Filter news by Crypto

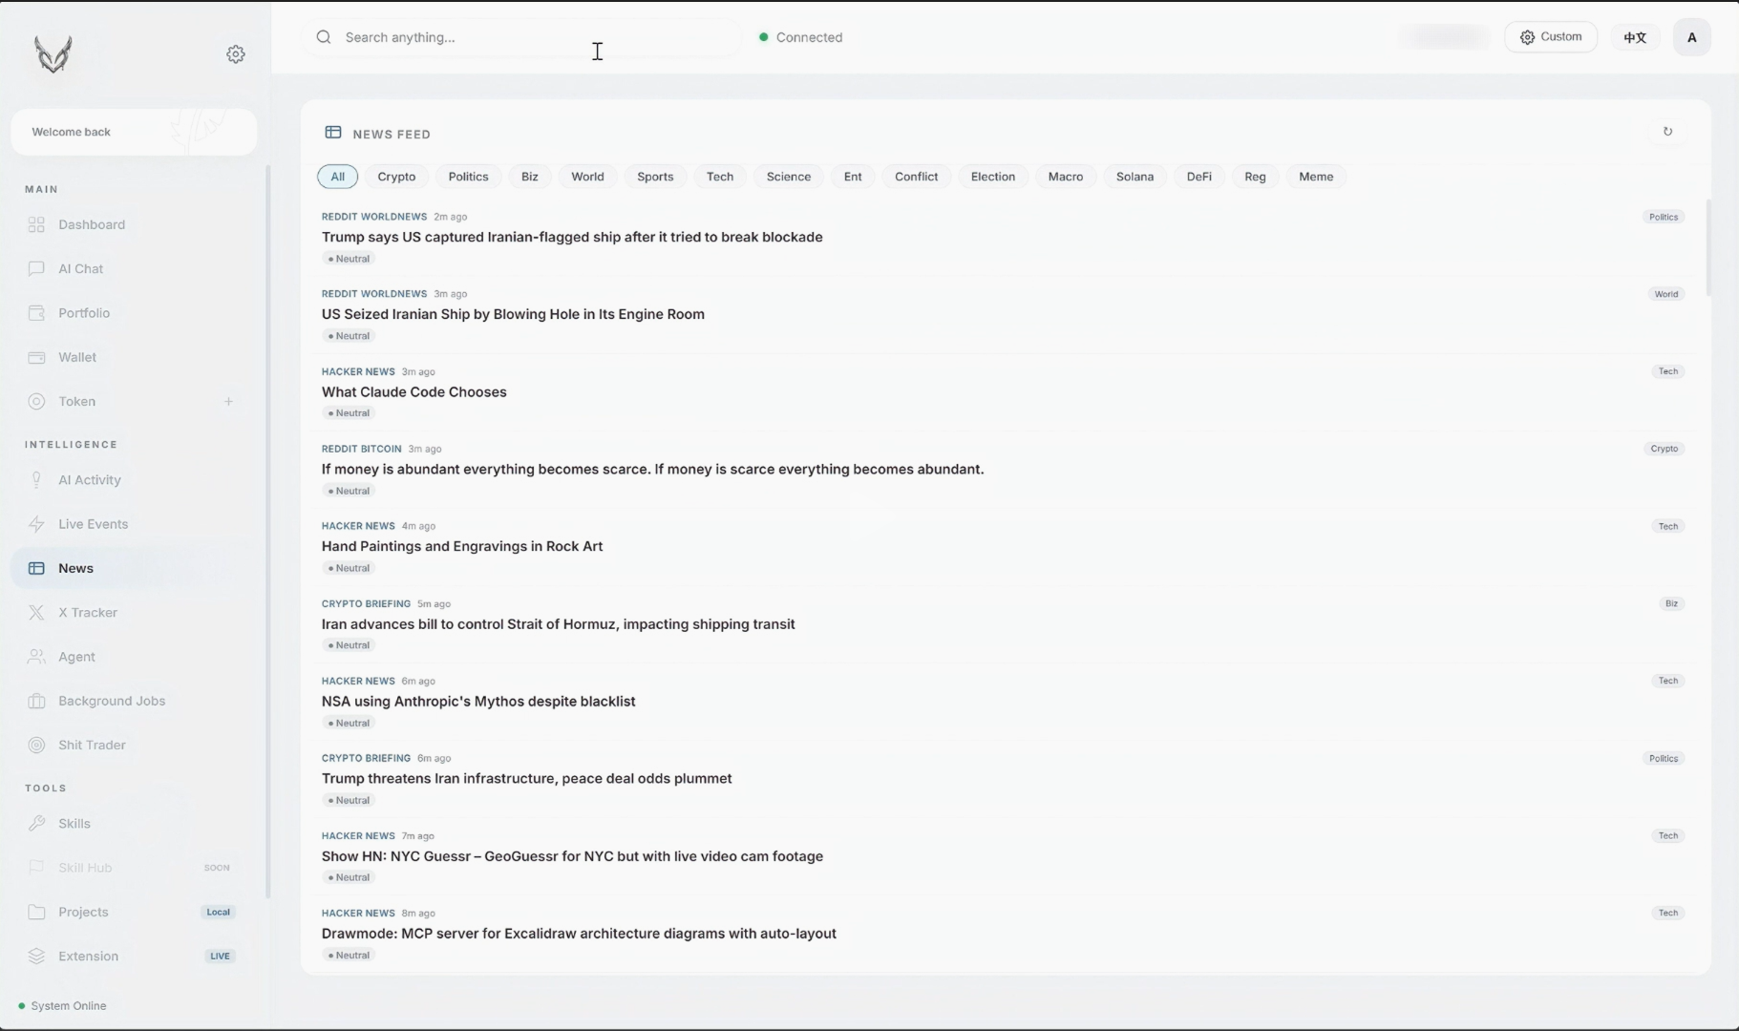coord(396,177)
